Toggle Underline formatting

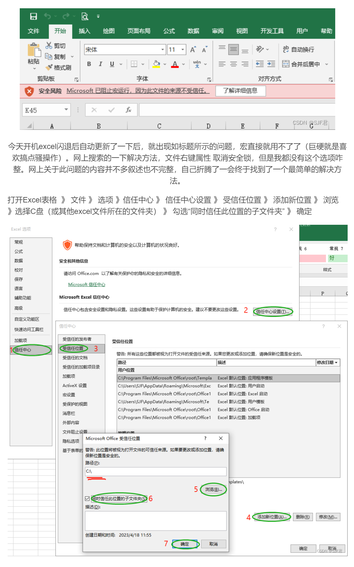tap(112, 64)
